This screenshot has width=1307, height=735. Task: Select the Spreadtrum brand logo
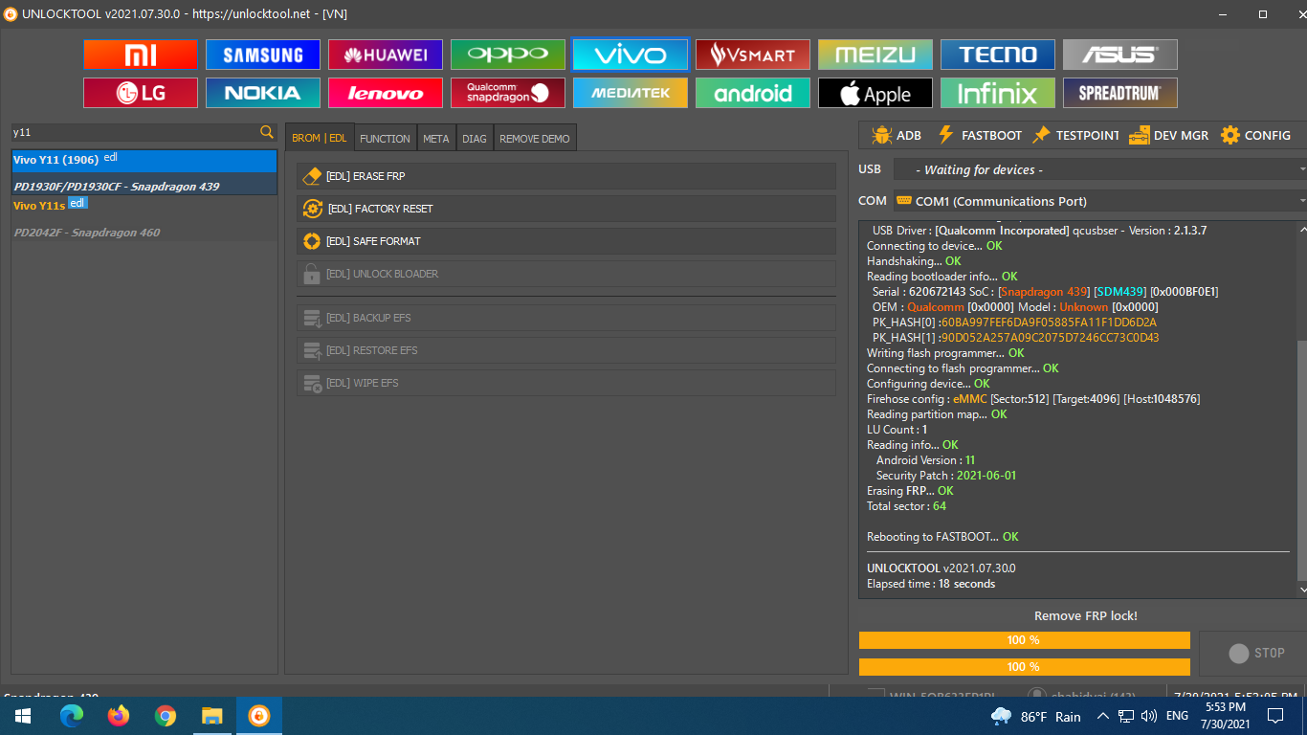pos(1119,93)
